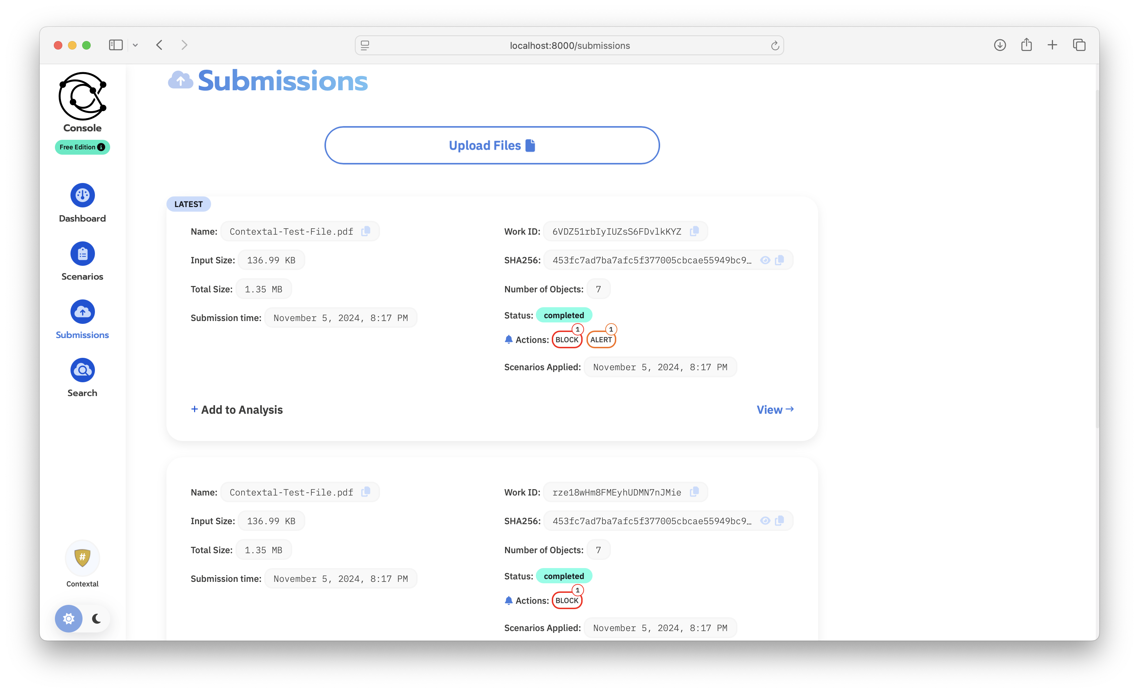Viewport: 1139px width, 693px height.
Task: Copy the first submission's file name
Action: 365,231
